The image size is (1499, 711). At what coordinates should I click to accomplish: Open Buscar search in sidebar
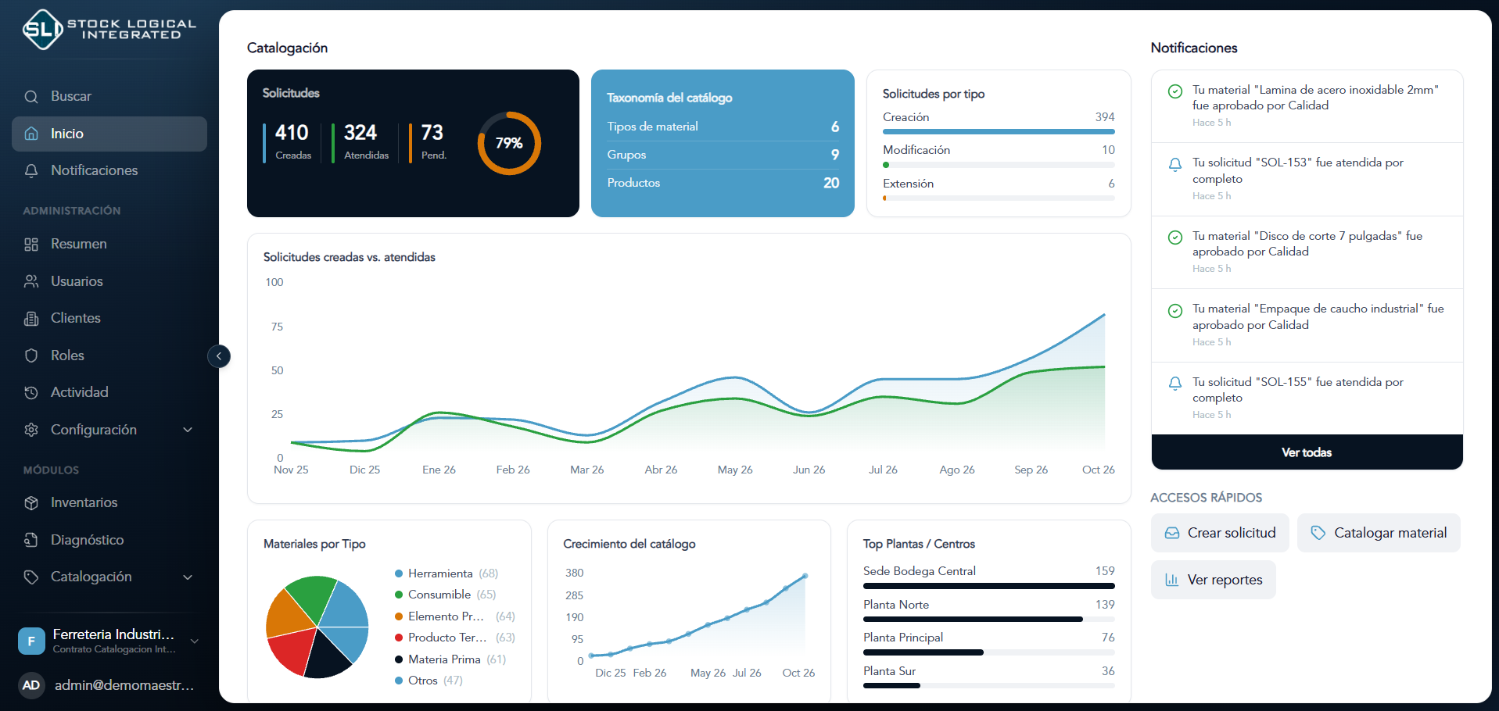109,96
